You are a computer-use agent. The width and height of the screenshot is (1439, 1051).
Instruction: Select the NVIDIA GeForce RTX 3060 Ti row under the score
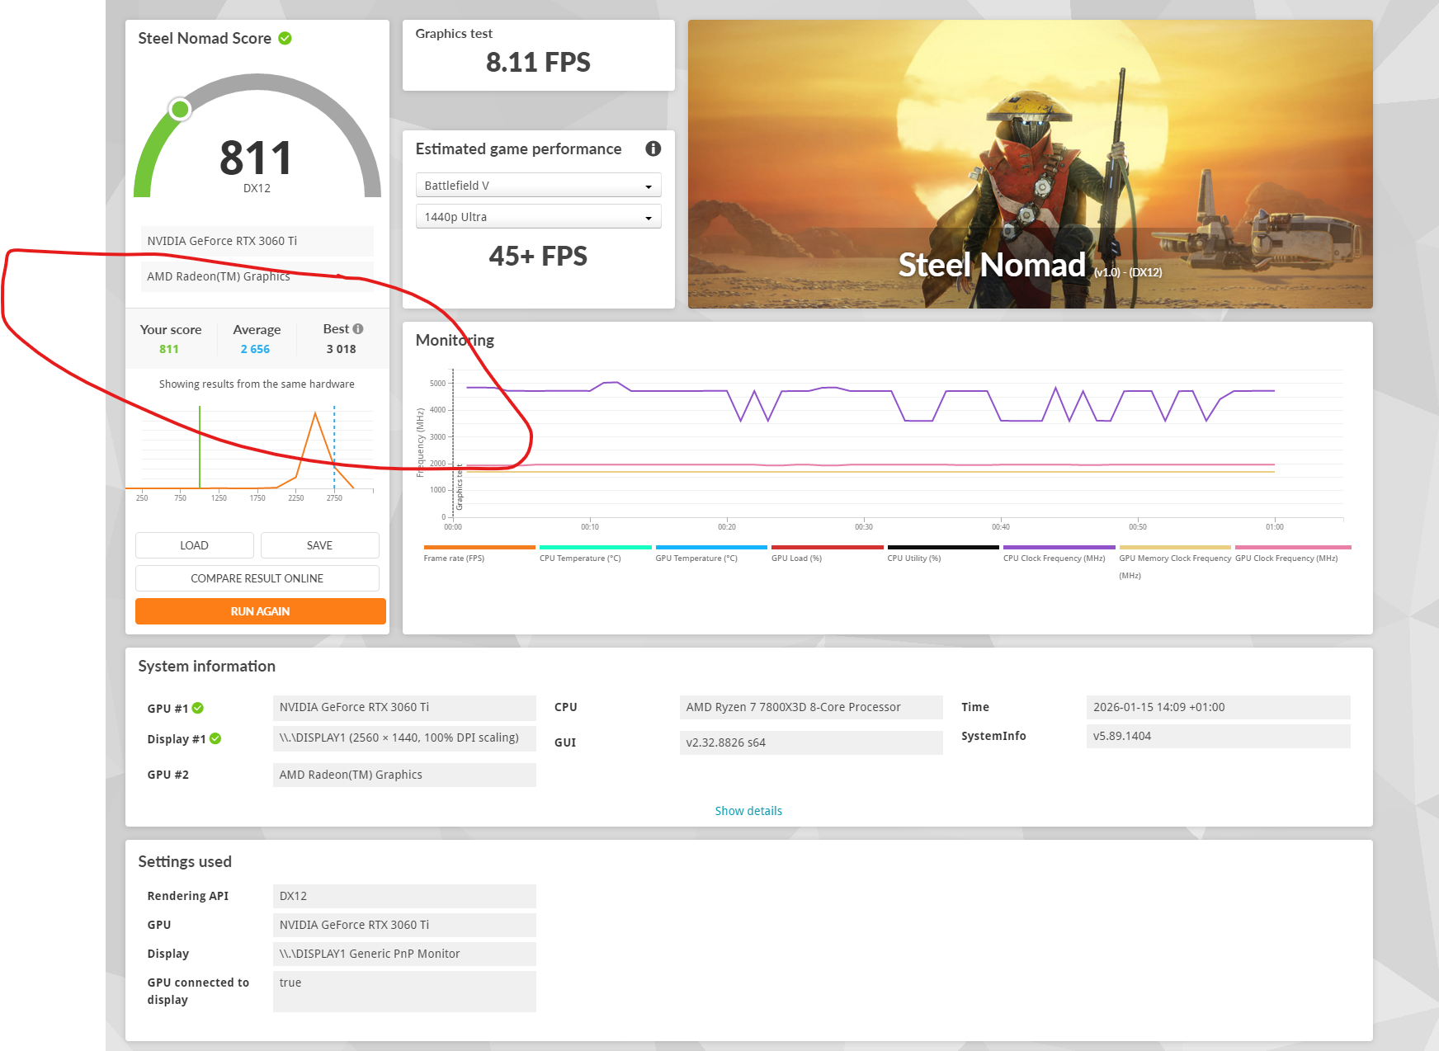coord(257,241)
